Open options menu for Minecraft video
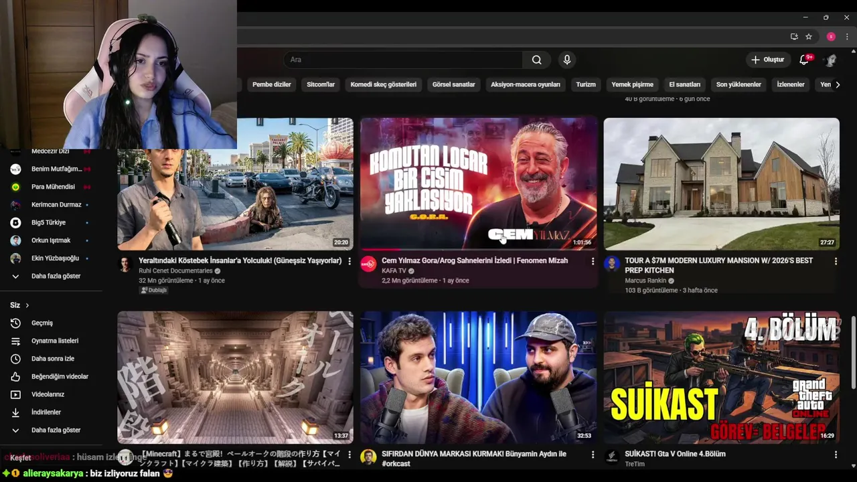 point(349,455)
